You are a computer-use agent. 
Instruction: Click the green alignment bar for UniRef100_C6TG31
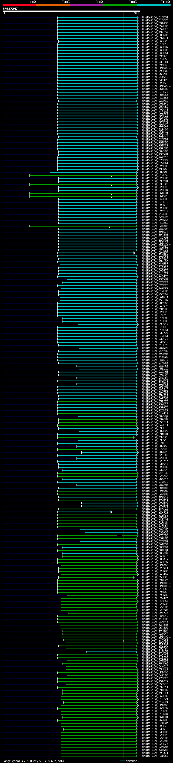point(84,193)
